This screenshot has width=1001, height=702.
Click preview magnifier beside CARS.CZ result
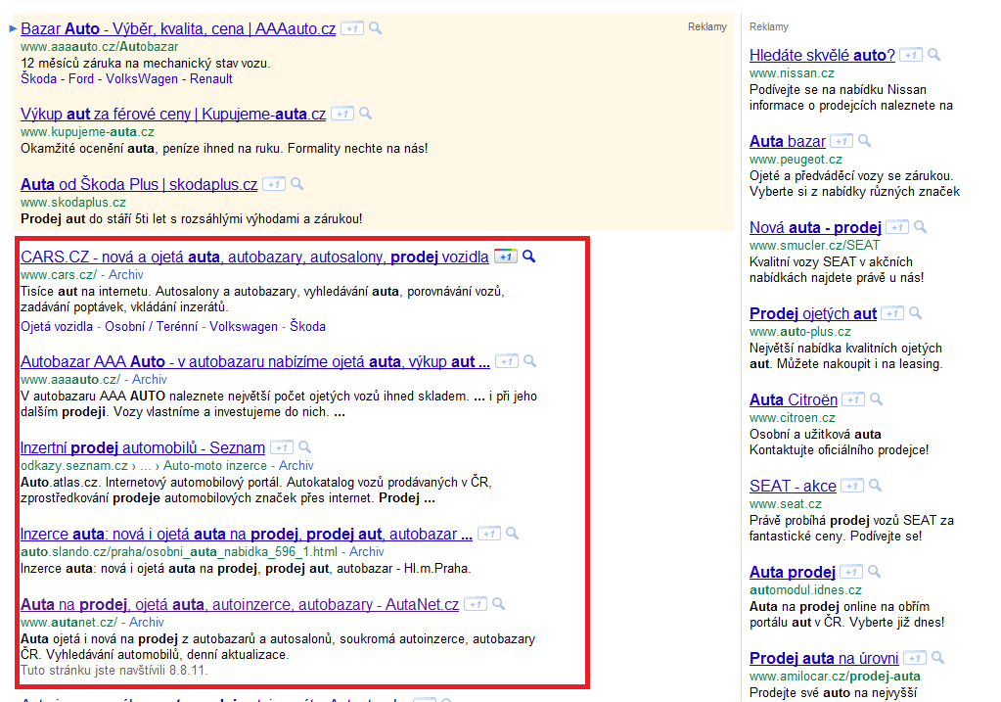click(529, 257)
